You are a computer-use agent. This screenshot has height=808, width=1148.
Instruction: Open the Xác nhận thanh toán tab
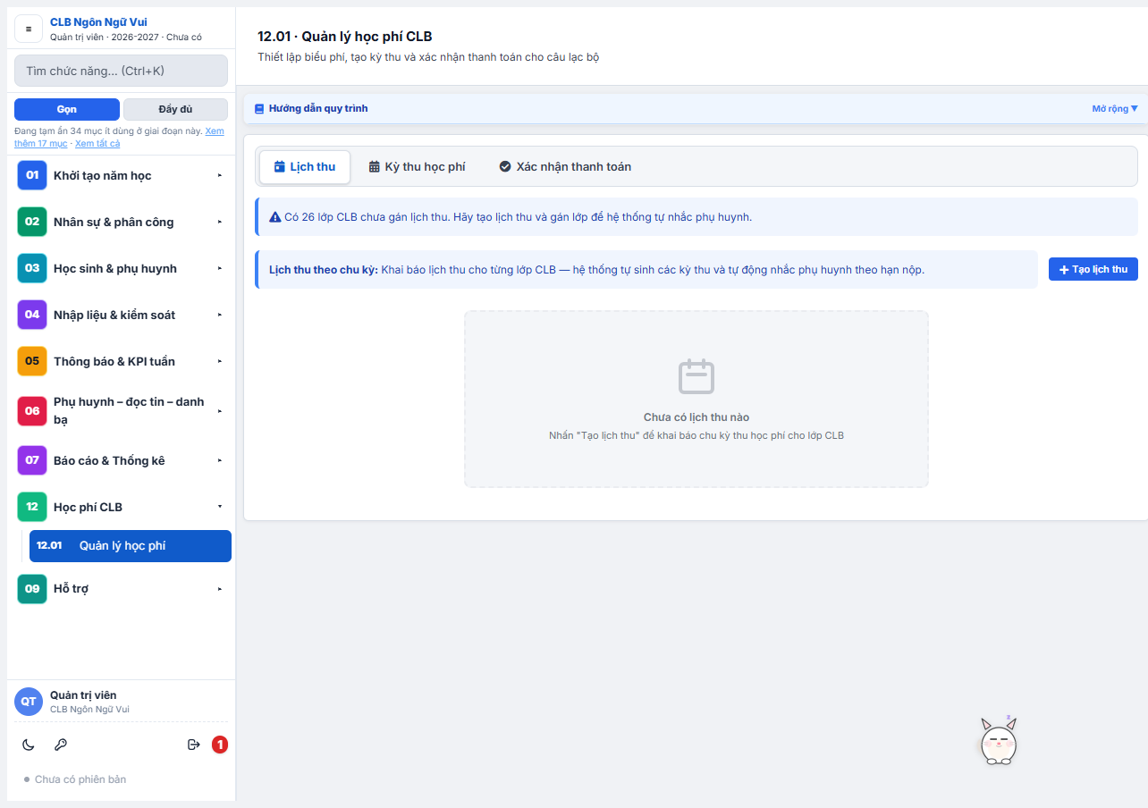pyautogui.click(x=565, y=167)
